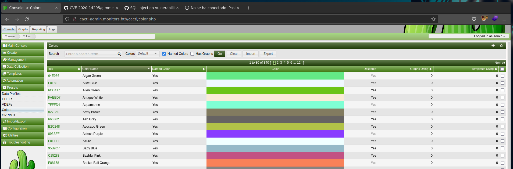Uncheck the Named Colors checkbox
The image size is (513, 169).
pos(164,54)
